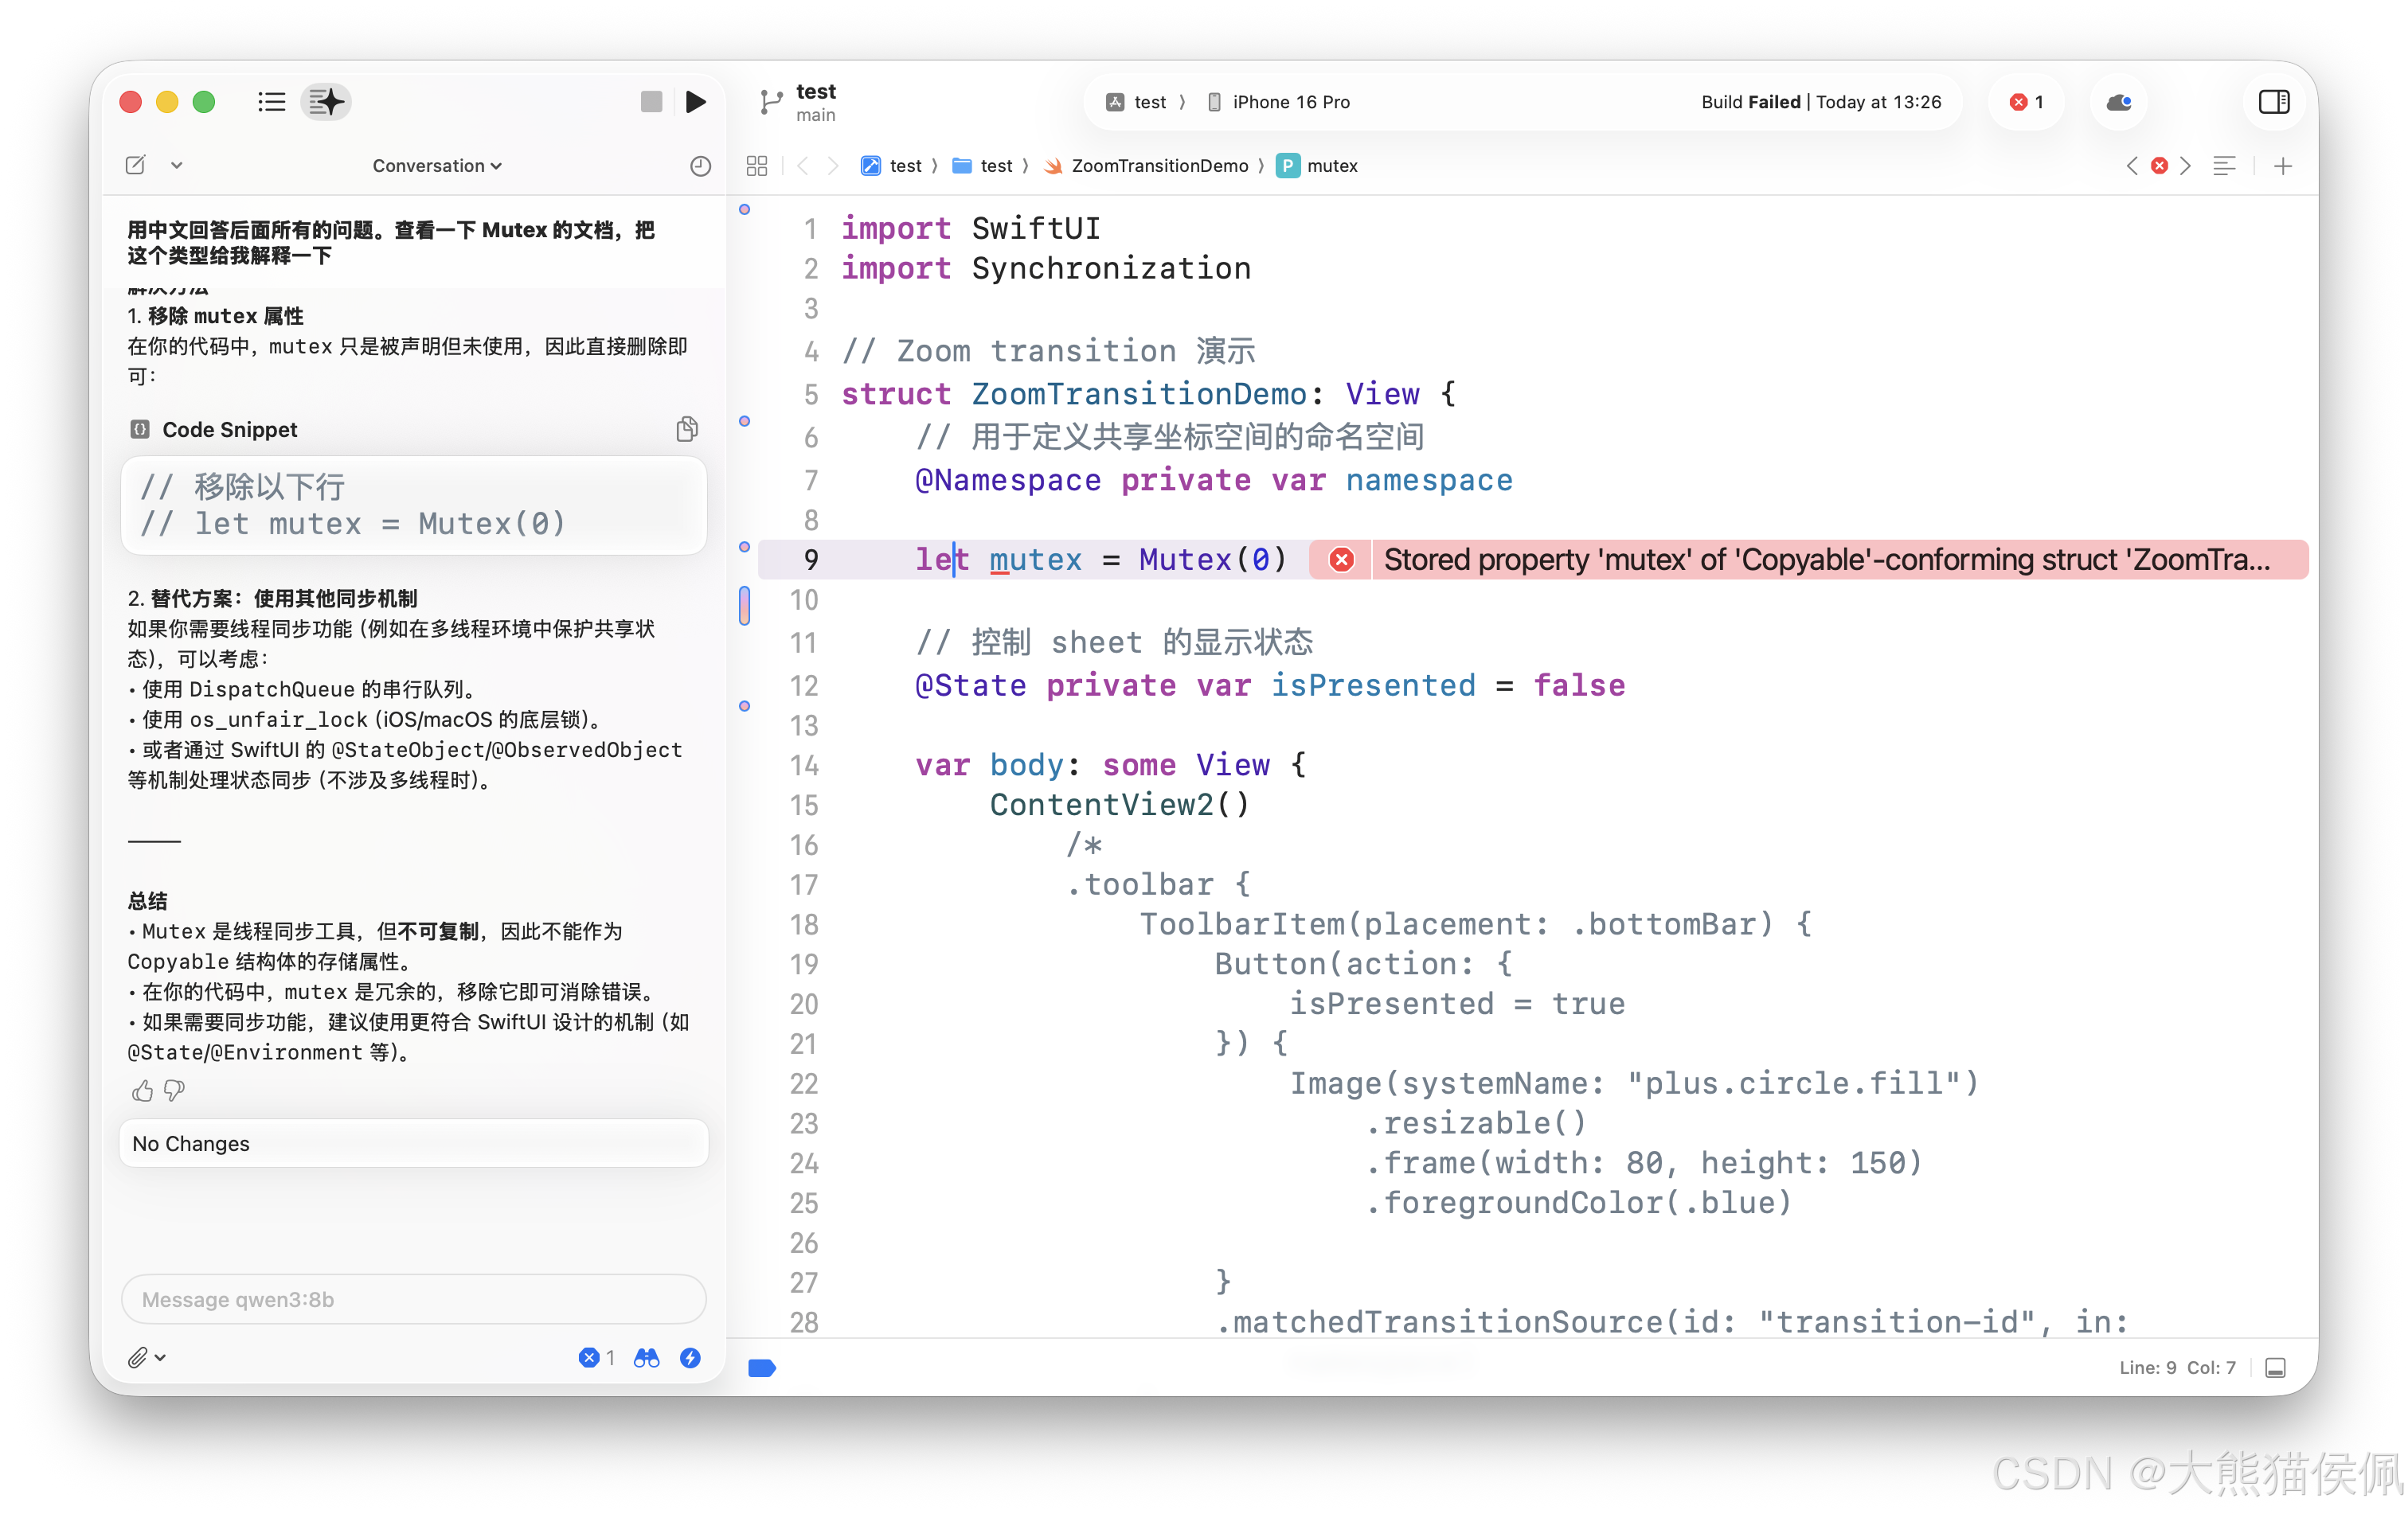Image resolution: width=2408 pixels, height=1514 pixels.
Task: Start a new conversation with compose icon
Action: click(136, 165)
